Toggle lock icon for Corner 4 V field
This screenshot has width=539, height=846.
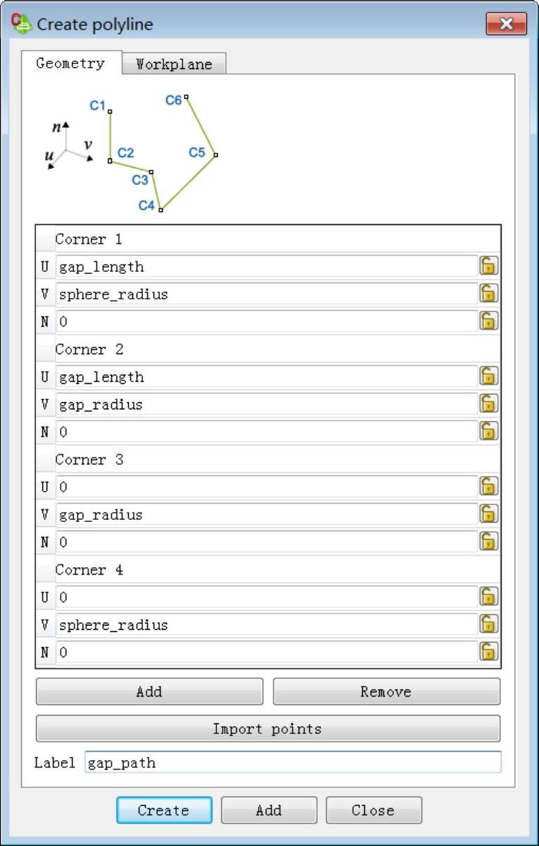point(489,624)
